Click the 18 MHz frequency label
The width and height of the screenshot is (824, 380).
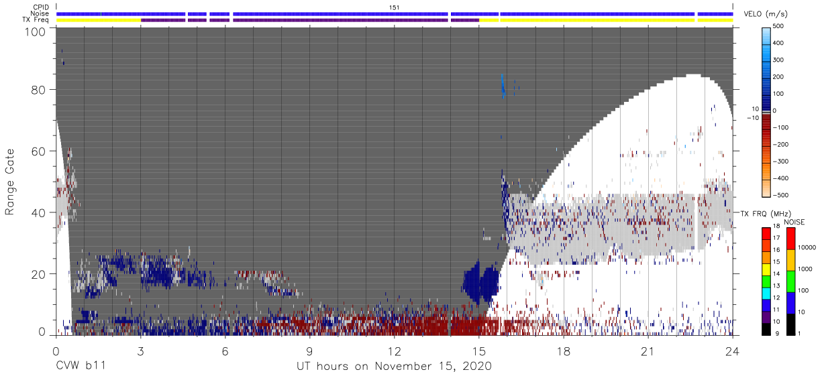pyautogui.click(x=777, y=227)
